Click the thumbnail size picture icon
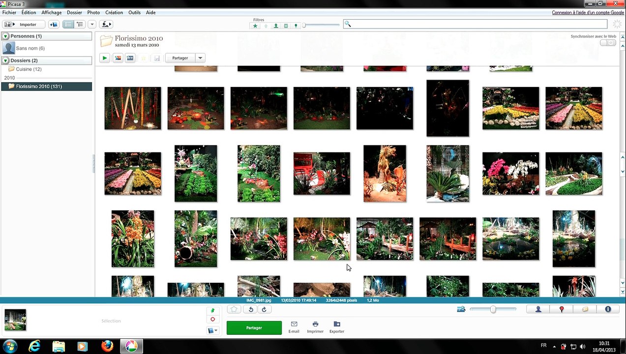Viewport: 626px width, 354px height. point(461,309)
